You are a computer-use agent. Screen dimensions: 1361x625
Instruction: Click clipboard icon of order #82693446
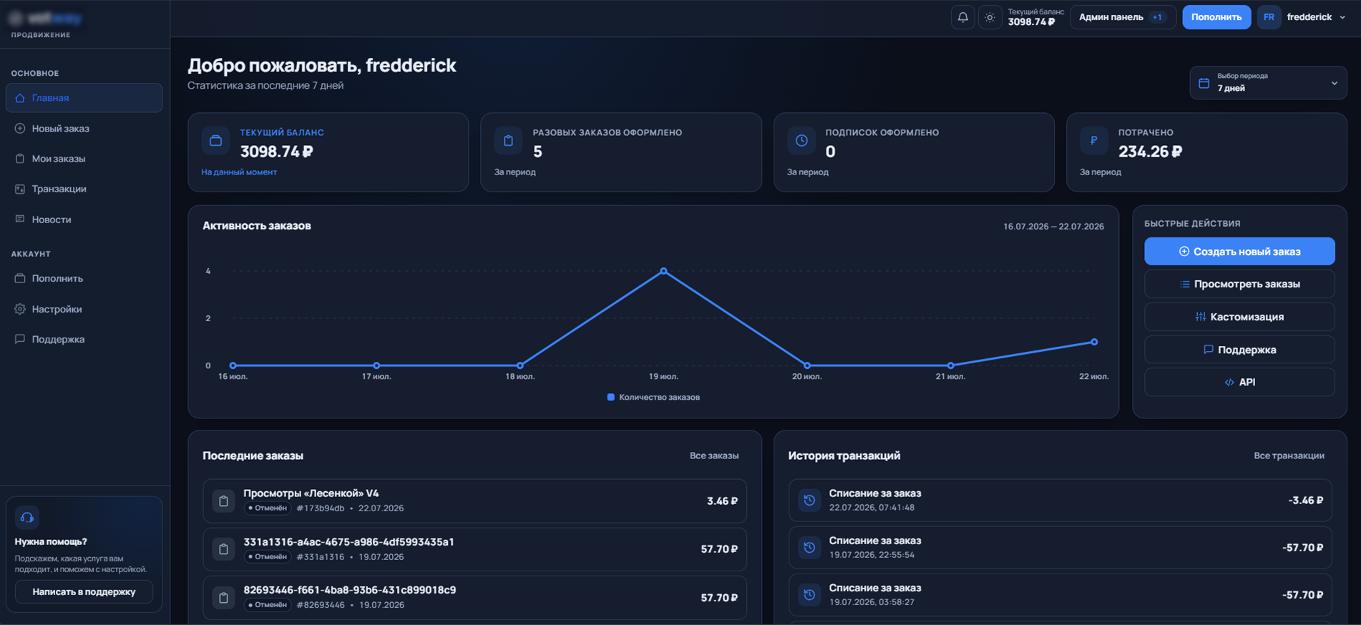223,598
